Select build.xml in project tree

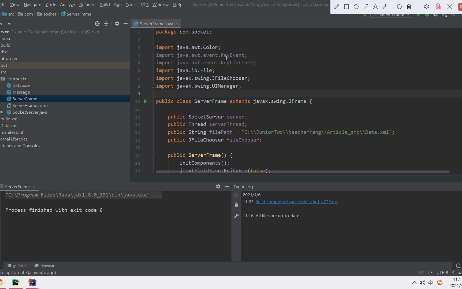[x=9, y=119]
